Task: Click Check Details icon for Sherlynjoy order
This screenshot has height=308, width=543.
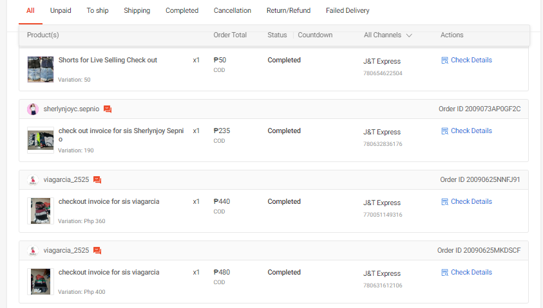Action: pyautogui.click(x=444, y=131)
